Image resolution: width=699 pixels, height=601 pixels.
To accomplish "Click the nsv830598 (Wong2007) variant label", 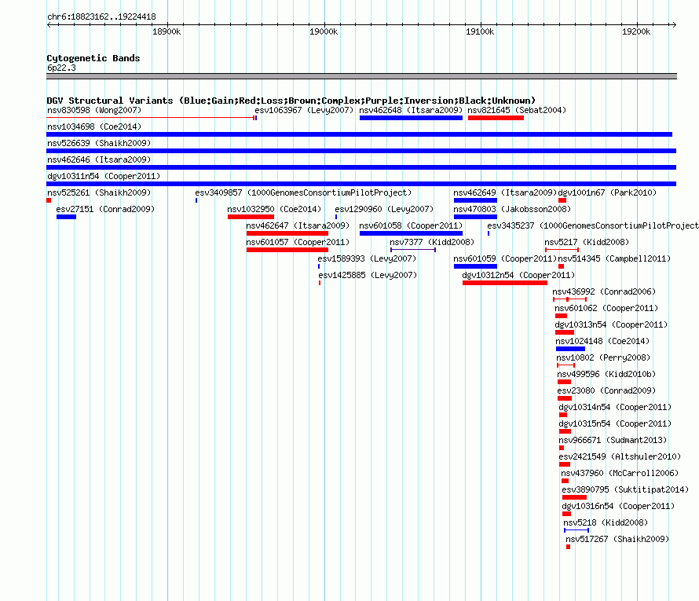I will (x=94, y=110).
